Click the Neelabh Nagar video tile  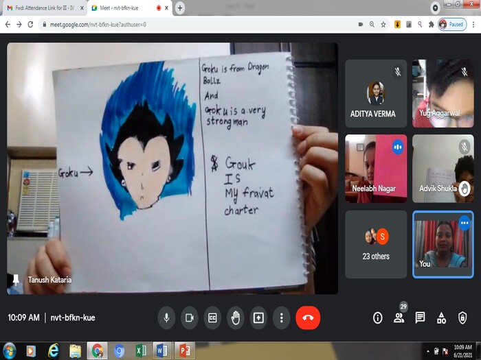coord(376,169)
